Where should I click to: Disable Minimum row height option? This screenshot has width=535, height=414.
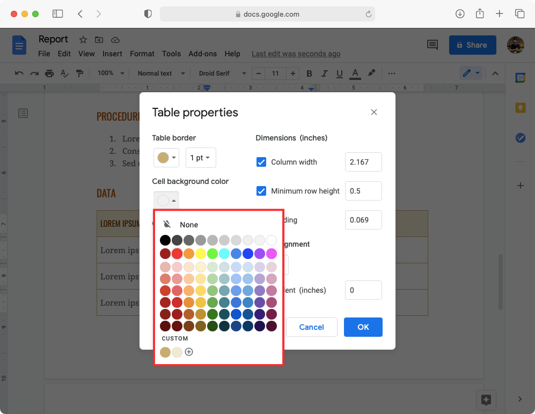click(261, 191)
